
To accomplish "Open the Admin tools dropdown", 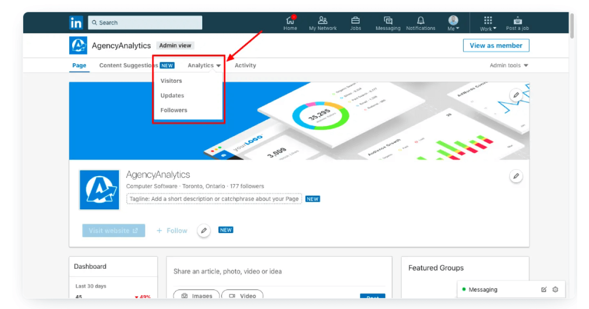I will point(509,65).
